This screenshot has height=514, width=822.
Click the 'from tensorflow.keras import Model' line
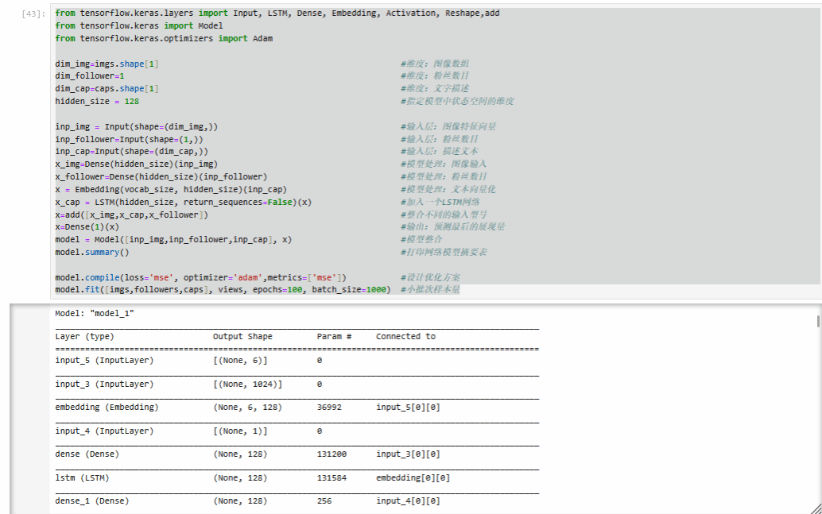(x=139, y=25)
